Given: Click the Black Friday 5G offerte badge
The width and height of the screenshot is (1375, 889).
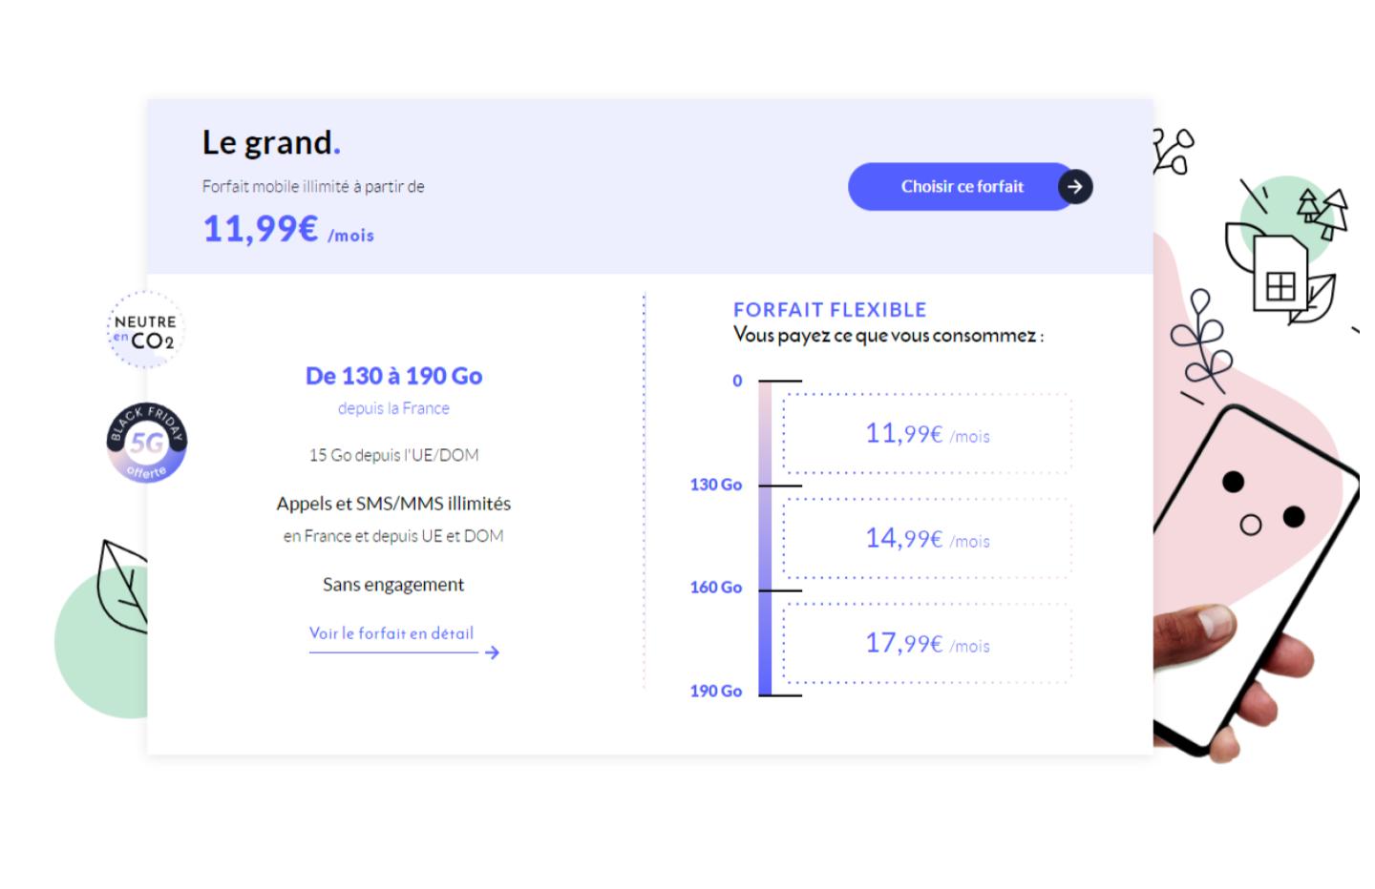Looking at the screenshot, I should click(146, 443).
